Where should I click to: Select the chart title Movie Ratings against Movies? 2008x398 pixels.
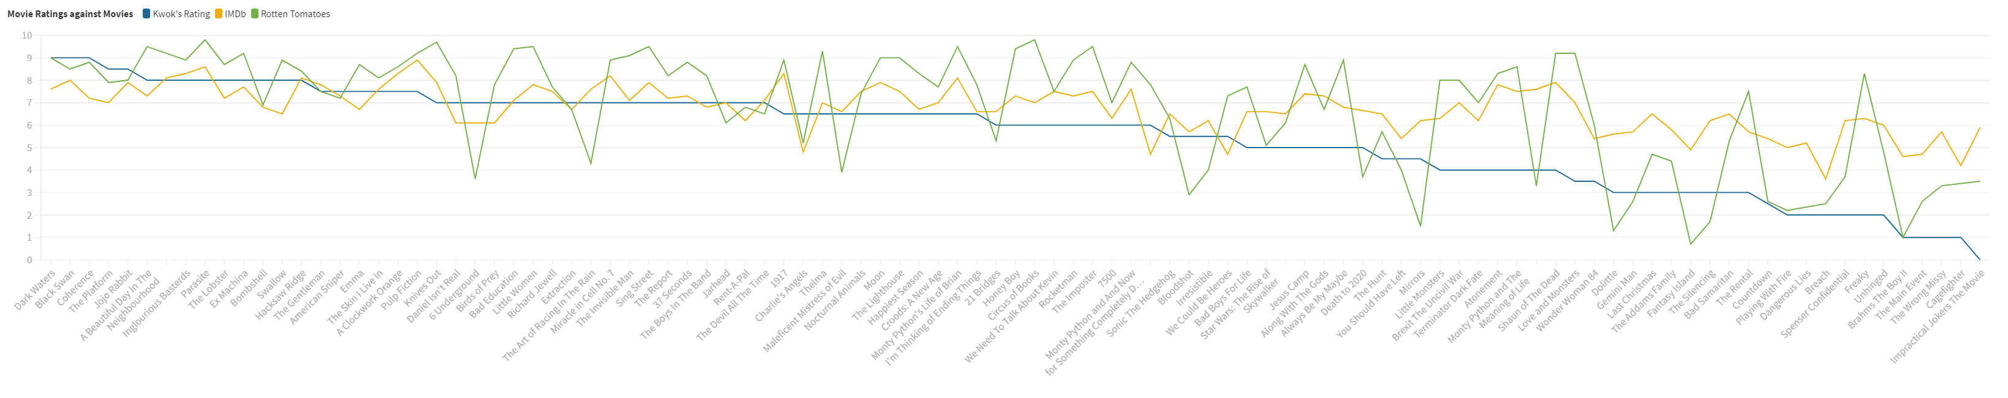pos(70,14)
